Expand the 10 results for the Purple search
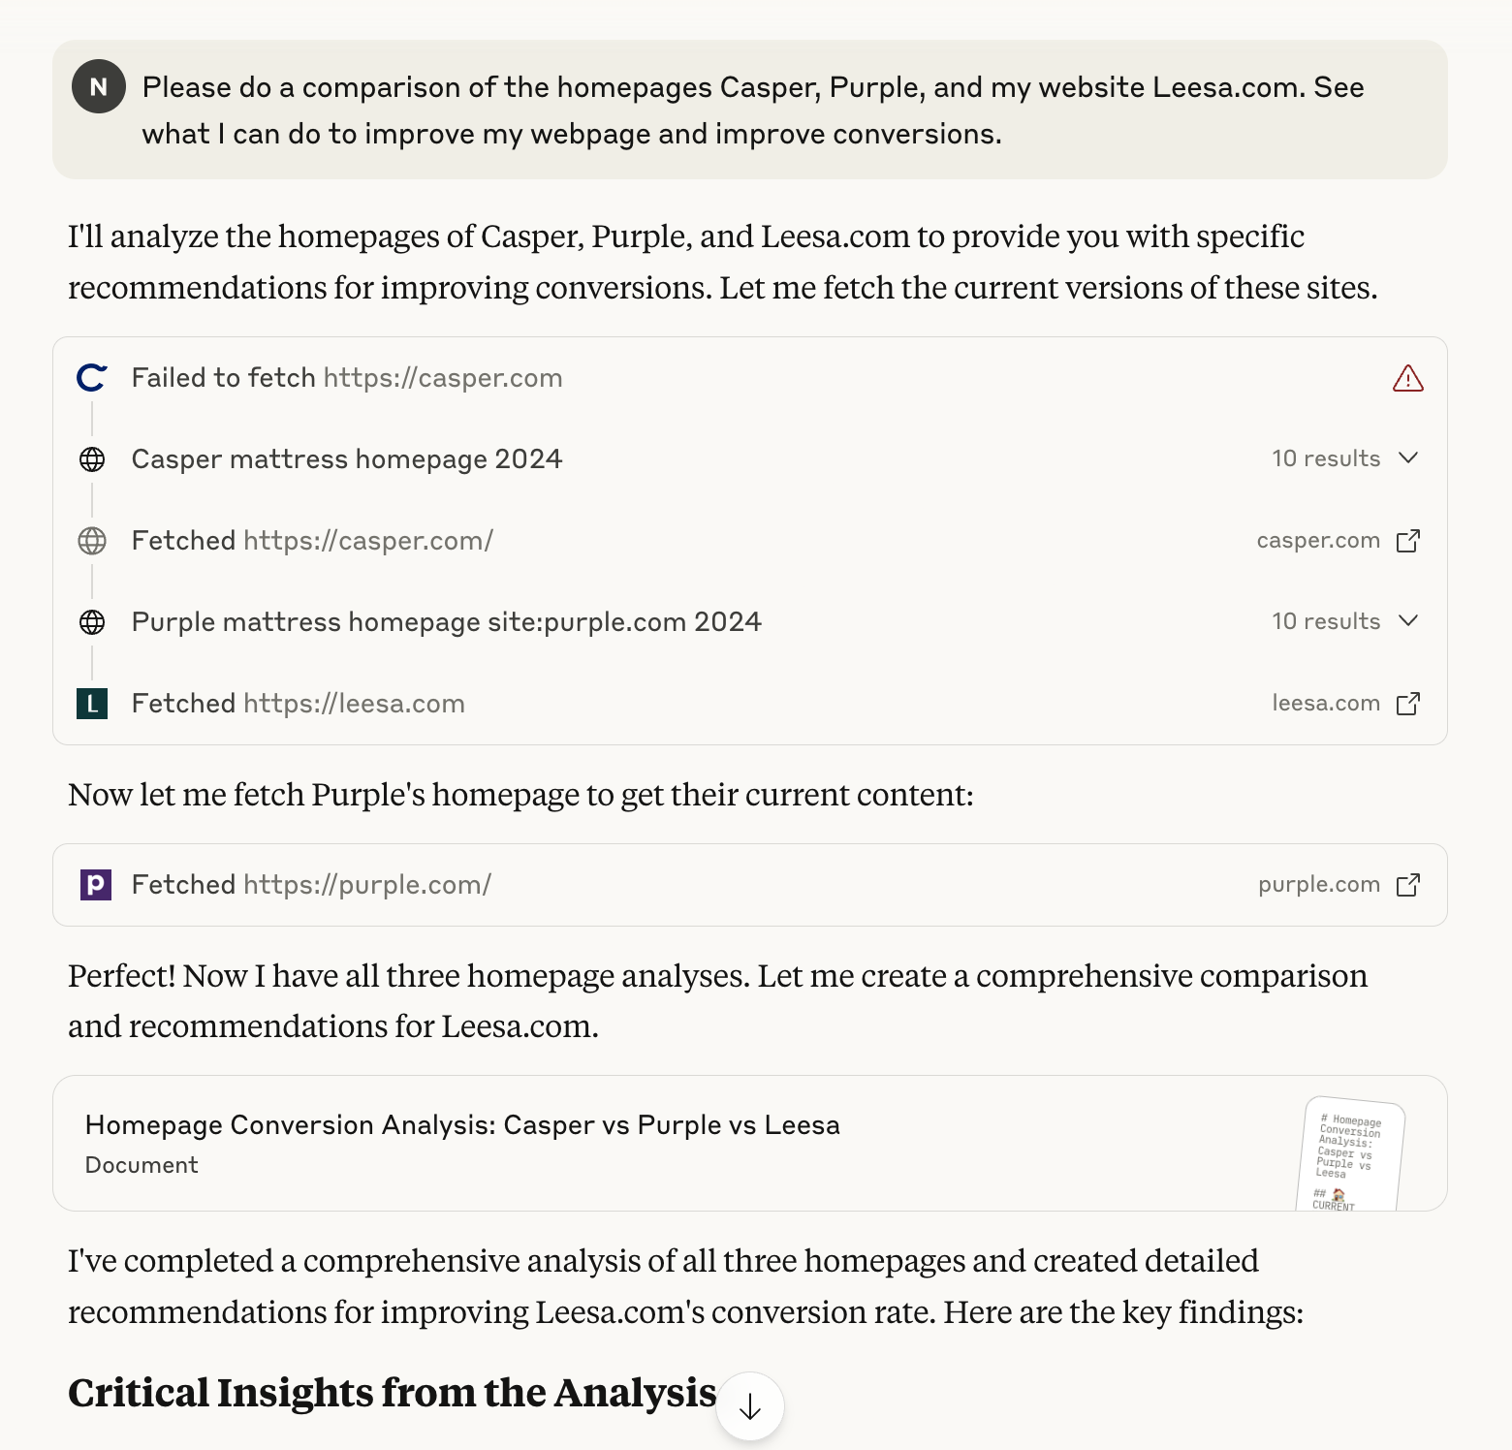 tap(1345, 621)
